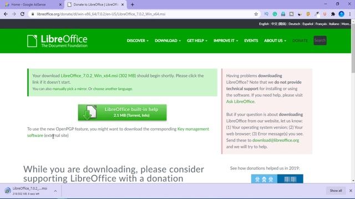Open the IQ extension icon
The image size is (355, 199).
[x=266, y=14]
